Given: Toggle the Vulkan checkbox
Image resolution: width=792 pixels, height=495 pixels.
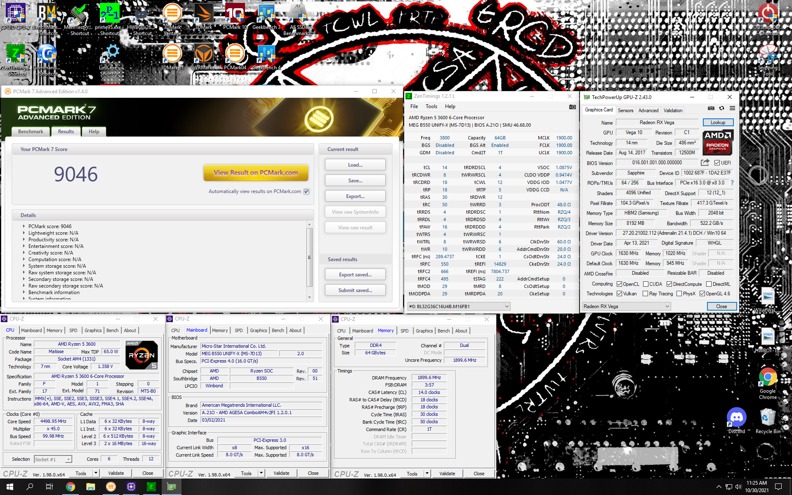Looking at the screenshot, I should [619, 294].
